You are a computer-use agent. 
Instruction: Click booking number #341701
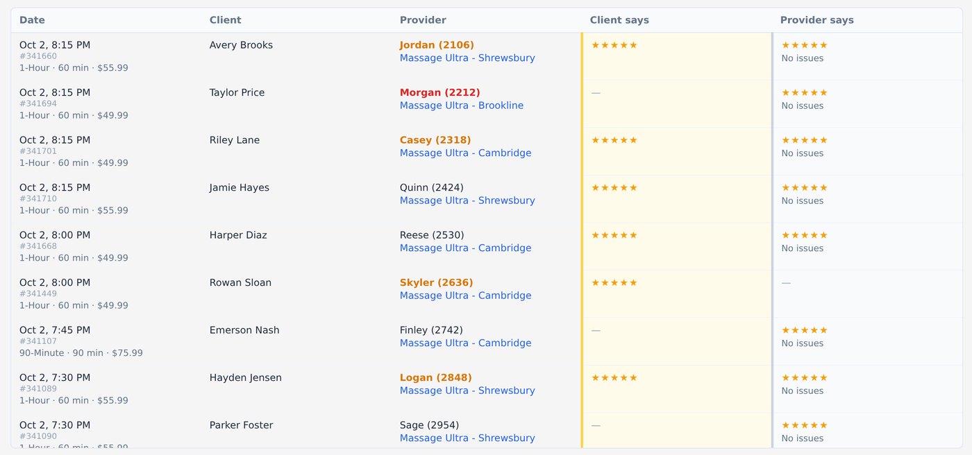point(38,151)
